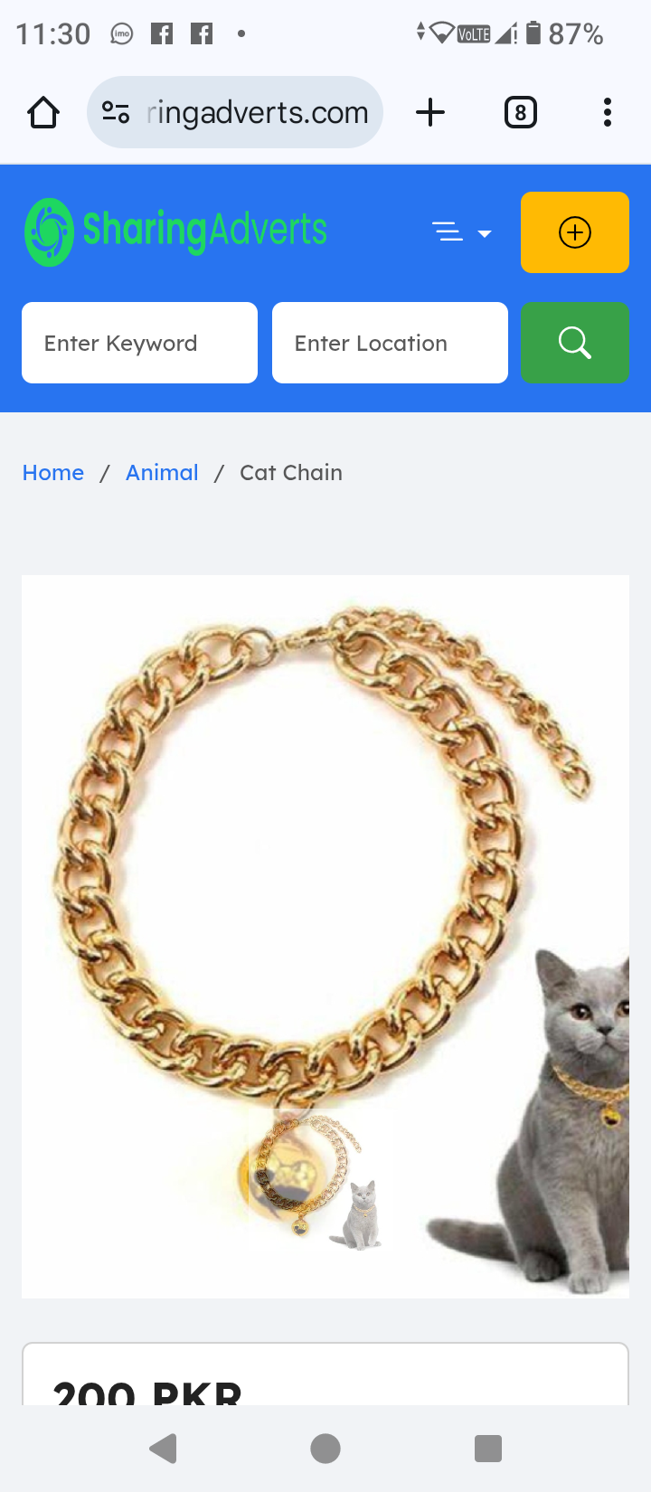Viewport: 651px width, 1492px height.
Task: Tap the address bar URL text
Action: [x=258, y=113]
